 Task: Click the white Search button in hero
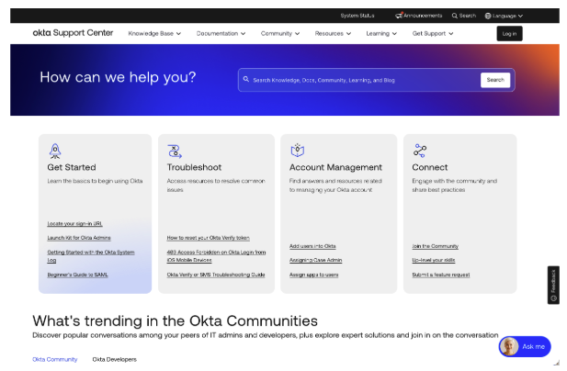(x=495, y=80)
